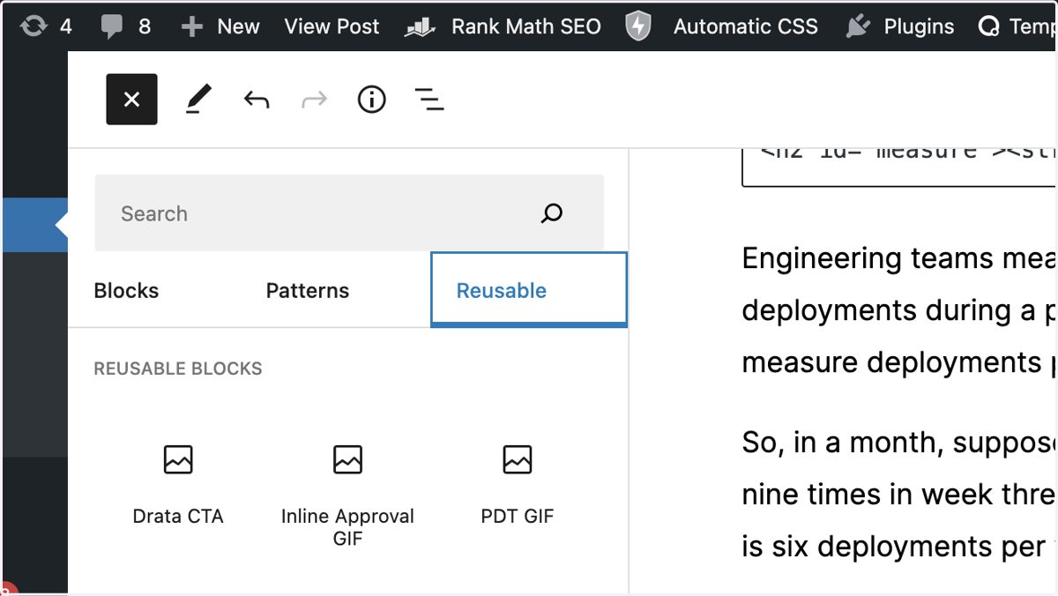Open Plugins in the admin bar
The height and width of the screenshot is (596, 1058).
click(x=899, y=26)
